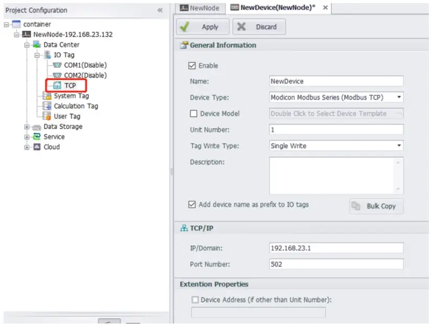Select User Tag in the tree
431x324 pixels.
point(67,116)
